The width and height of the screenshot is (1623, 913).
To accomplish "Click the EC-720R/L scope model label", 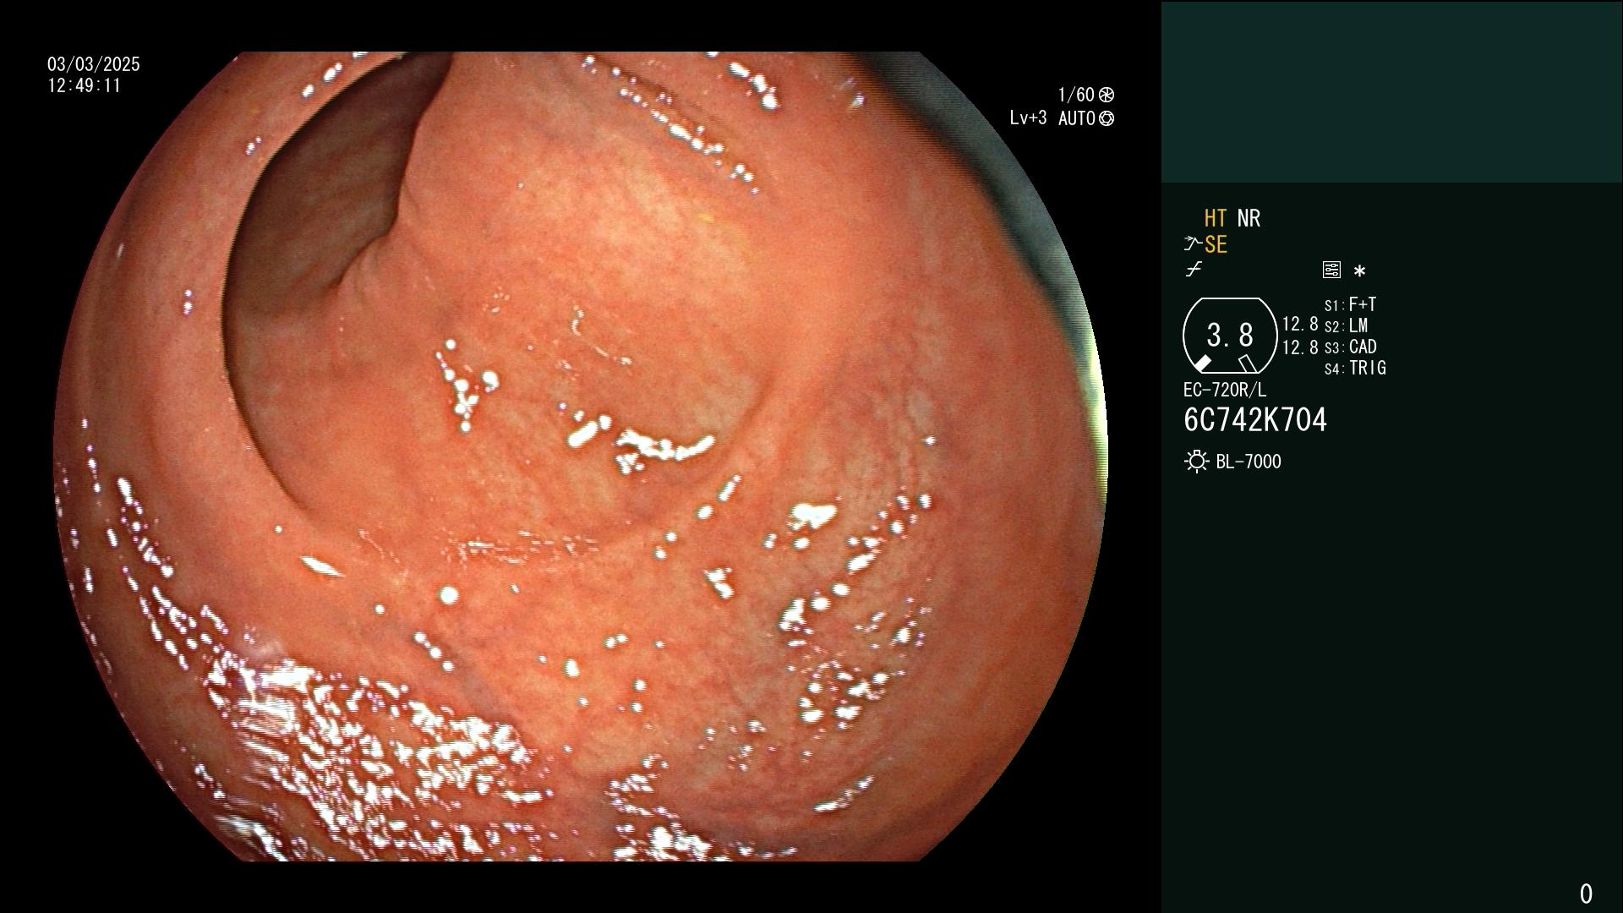I will coord(1225,390).
